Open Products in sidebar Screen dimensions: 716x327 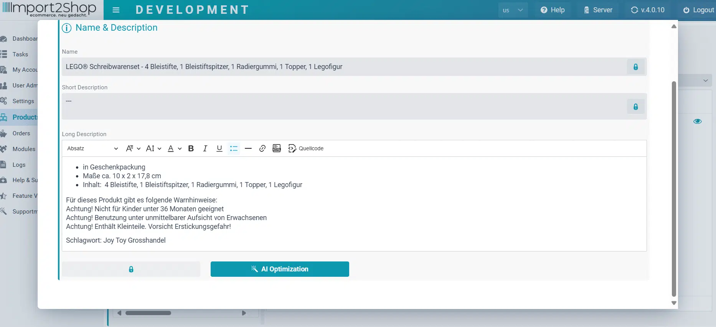(19, 117)
